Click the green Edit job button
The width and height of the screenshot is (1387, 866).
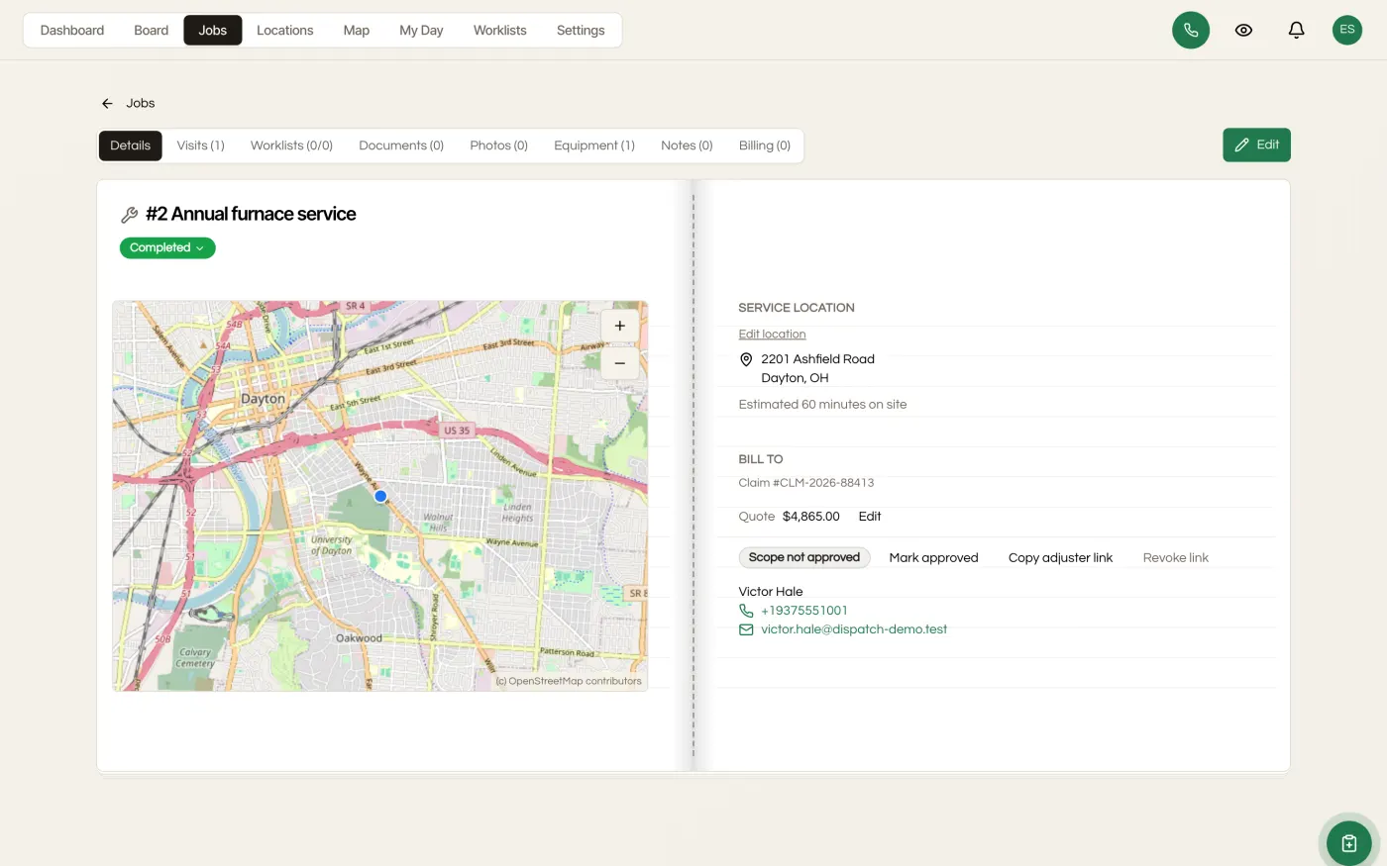[x=1256, y=144]
